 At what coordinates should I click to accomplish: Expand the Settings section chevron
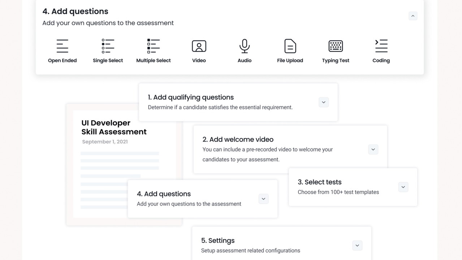pyautogui.click(x=357, y=246)
